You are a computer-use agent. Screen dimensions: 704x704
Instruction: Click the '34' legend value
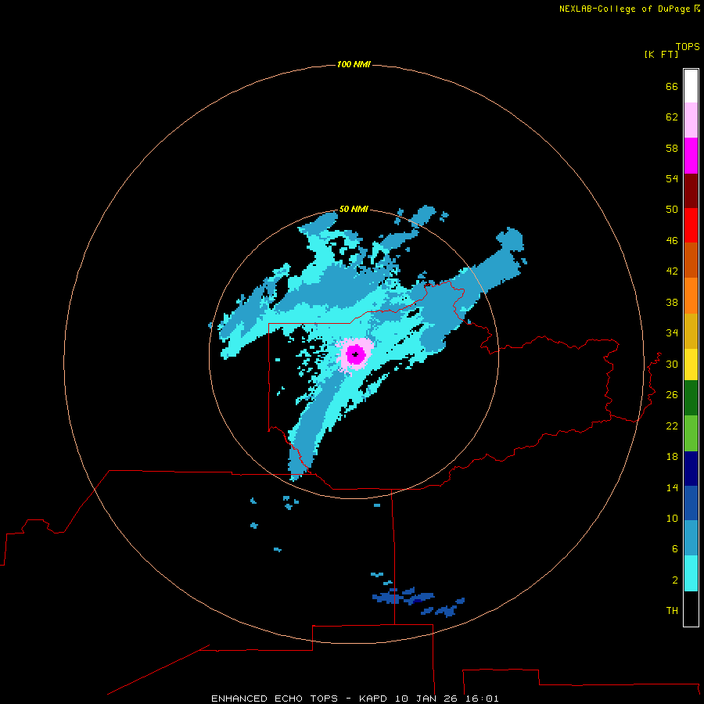(672, 333)
